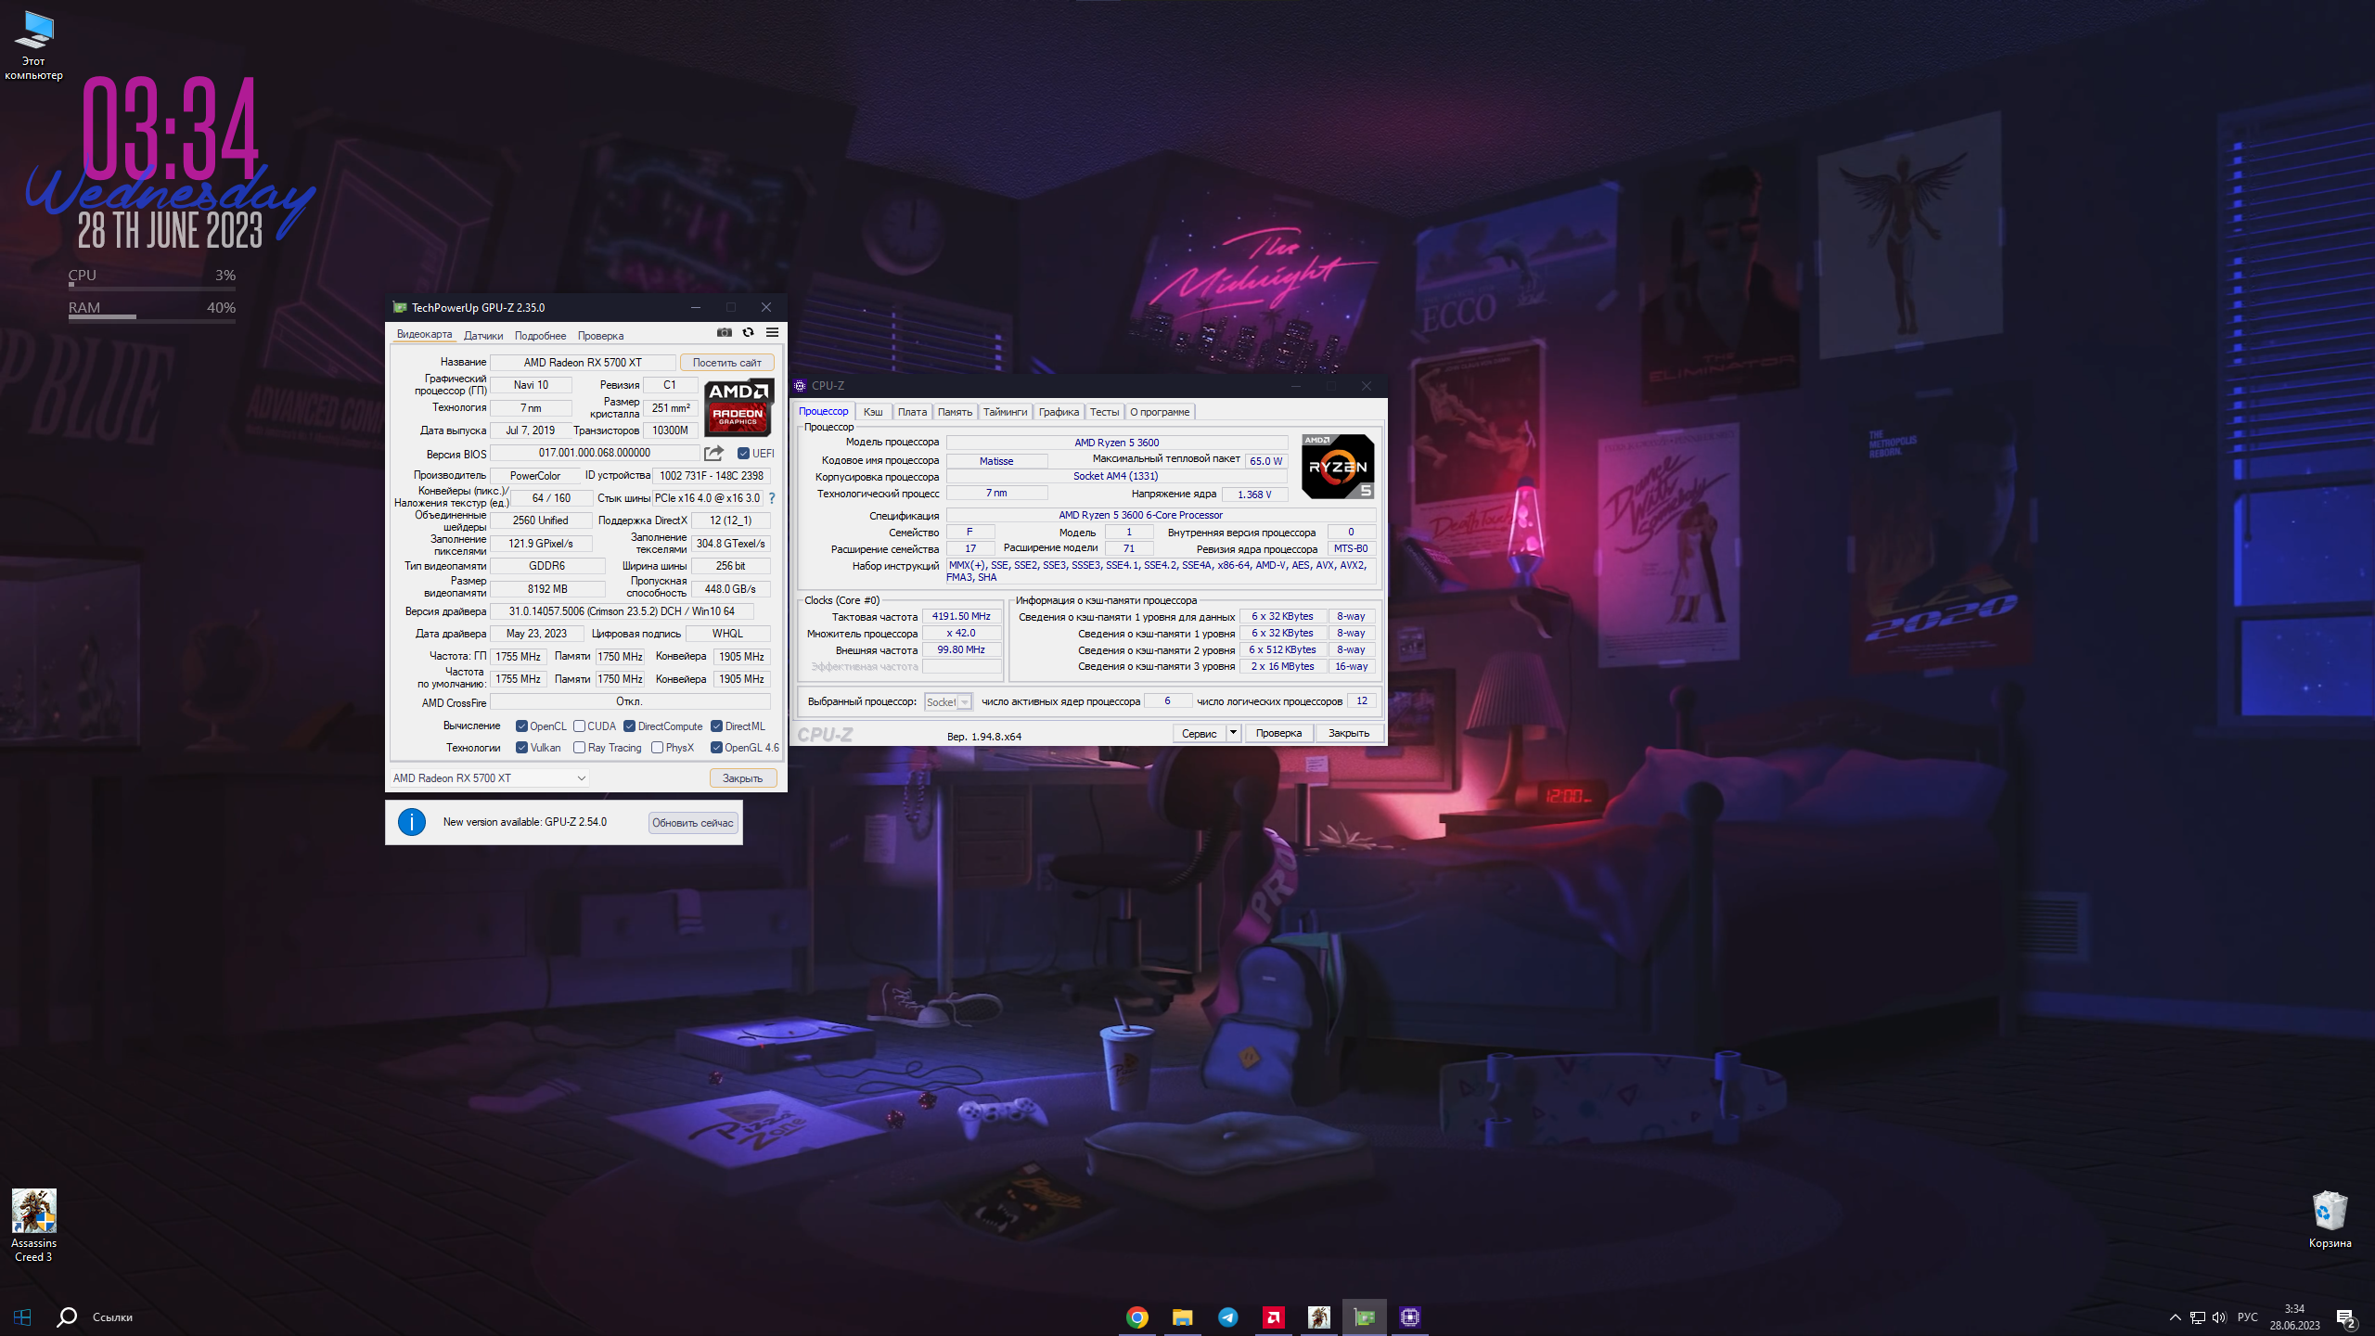Image resolution: width=2375 pixels, height=1336 pixels.
Task: Open File Explorer from the taskbar
Action: pos(1182,1317)
